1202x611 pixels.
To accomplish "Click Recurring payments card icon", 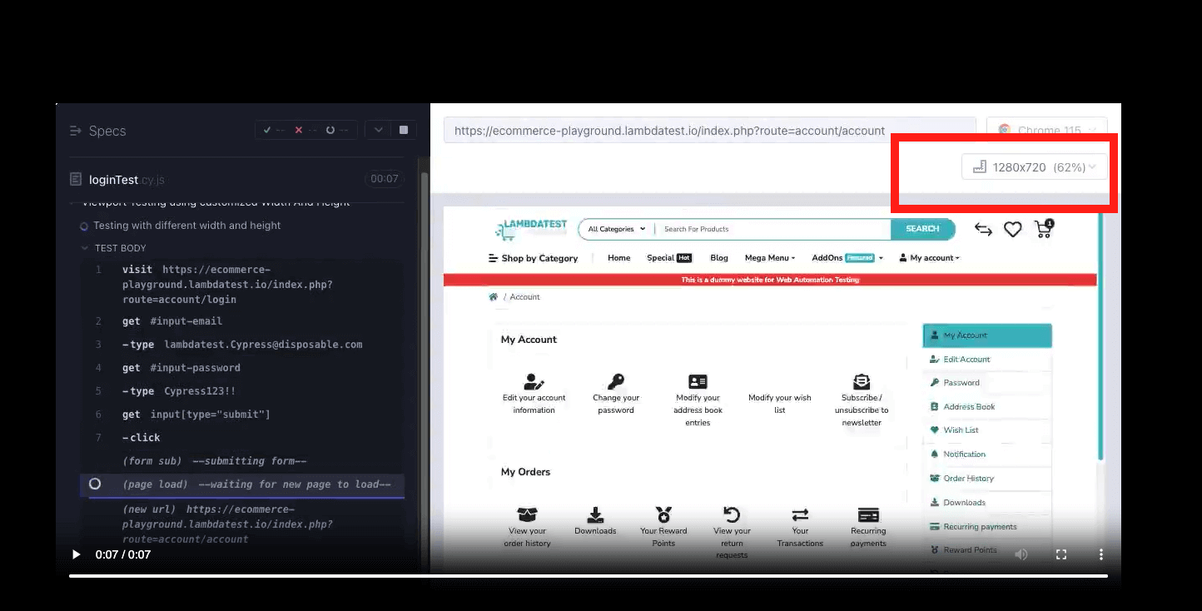I will click(868, 514).
